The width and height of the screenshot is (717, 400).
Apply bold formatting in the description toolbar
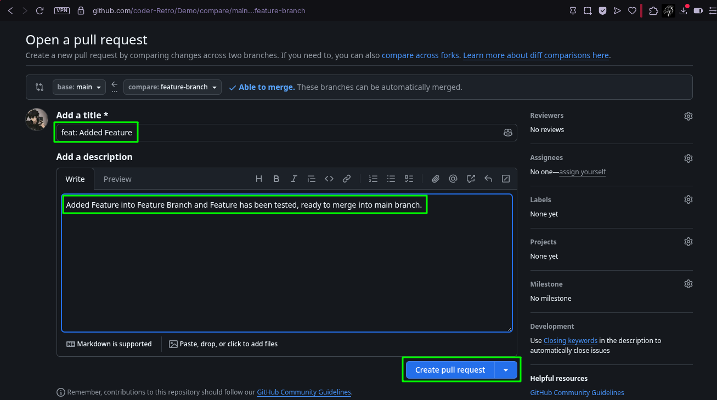(276, 179)
